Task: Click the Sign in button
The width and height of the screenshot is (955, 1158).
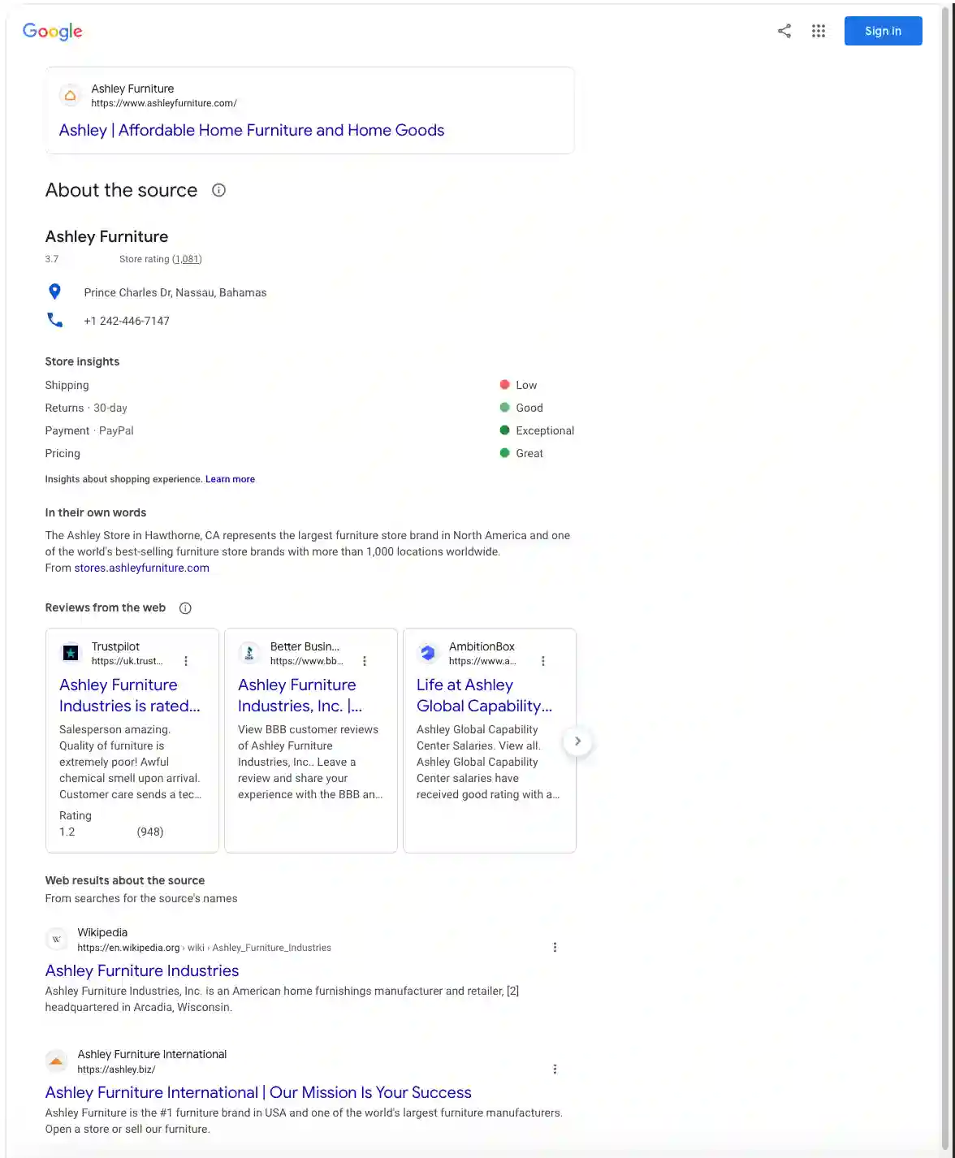Action: (883, 31)
